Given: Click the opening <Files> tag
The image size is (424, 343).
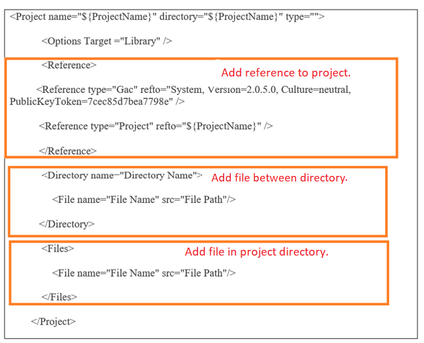Looking at the screenshot, I should click(58, 248).
